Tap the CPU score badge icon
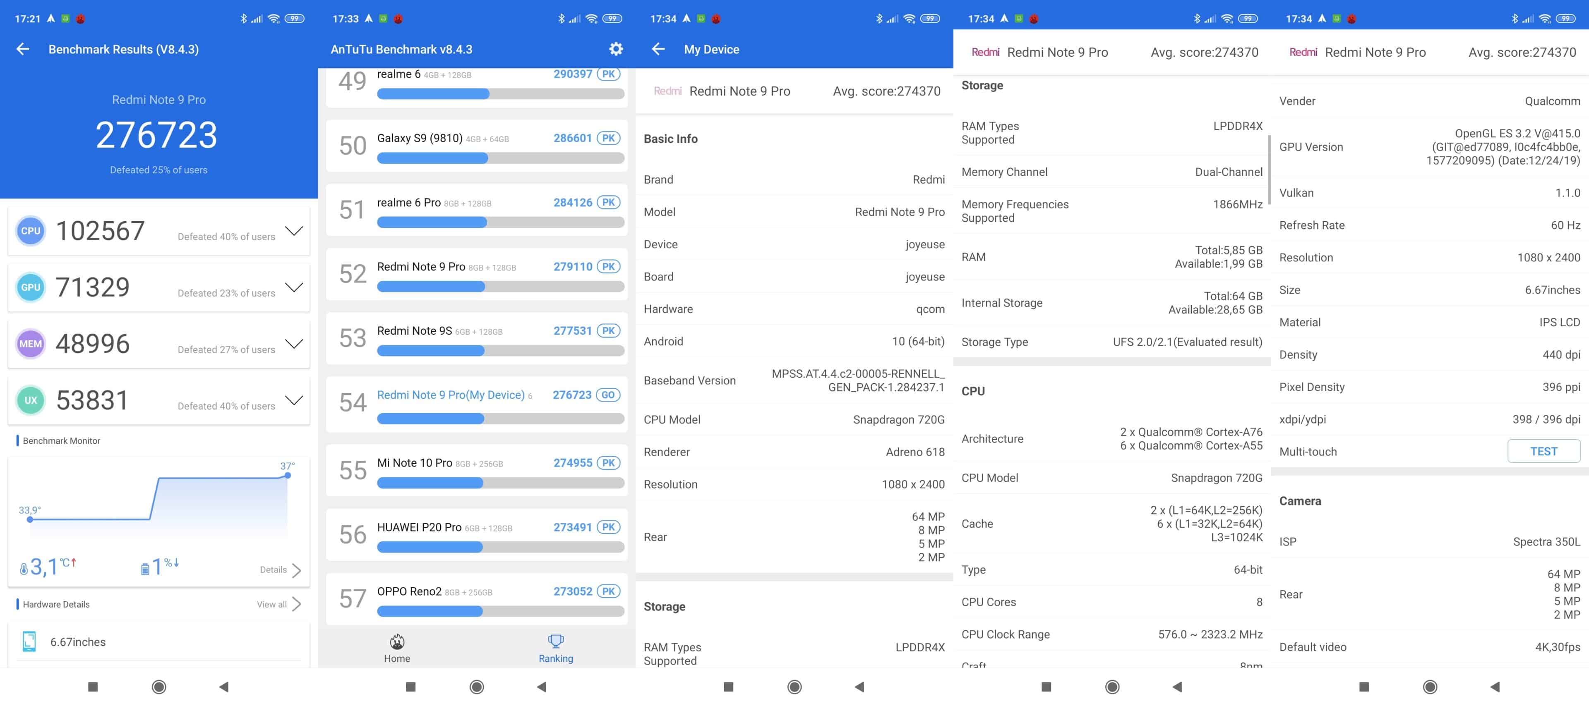The image size is (1589, 706). point(30,231)
